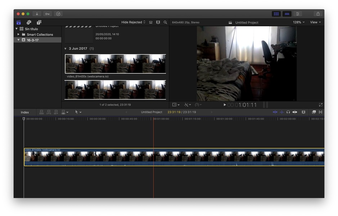Toggle the Browser panel visibility
Image resolution: width=338 pixels, height=216 pixels.
[x=276, y=14]
